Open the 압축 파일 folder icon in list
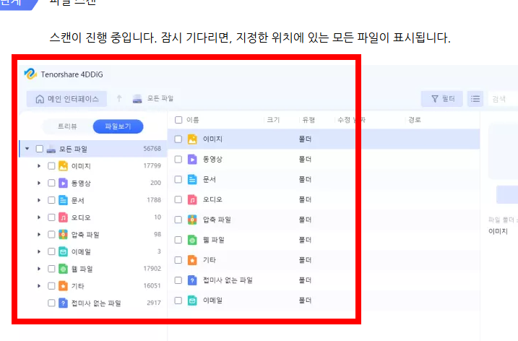The image size is (518, 341). pos(192,220)
